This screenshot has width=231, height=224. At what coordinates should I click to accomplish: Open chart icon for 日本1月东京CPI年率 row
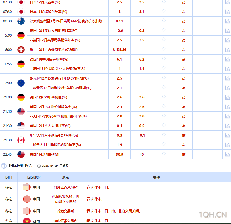coord(227,12)
